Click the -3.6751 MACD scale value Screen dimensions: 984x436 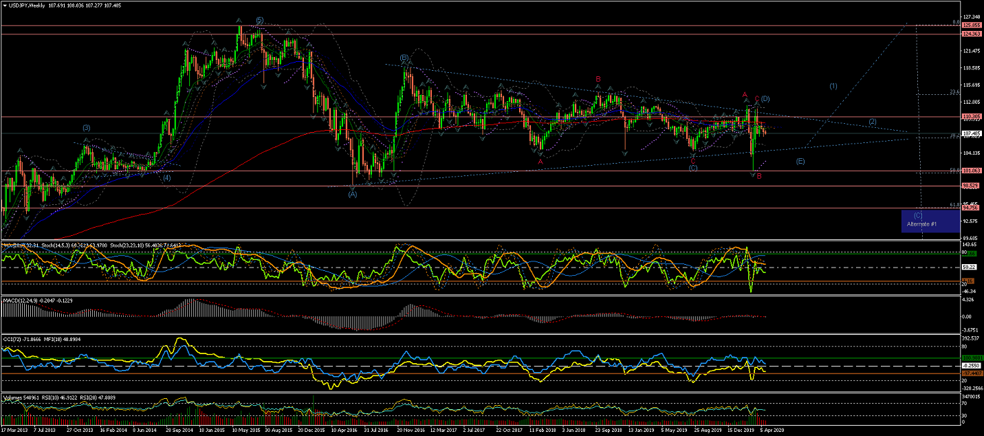tap(971, 330)
